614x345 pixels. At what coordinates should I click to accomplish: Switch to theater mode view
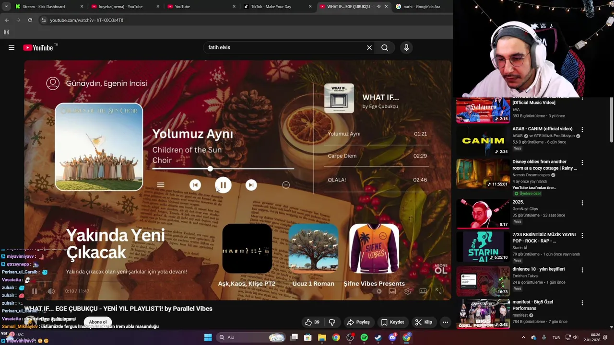[x=423, y=291]
